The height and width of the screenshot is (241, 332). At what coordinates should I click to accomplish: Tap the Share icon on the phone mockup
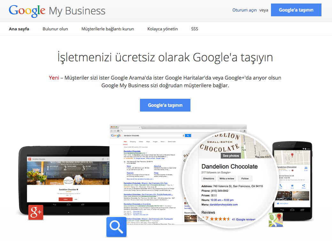[304, 186]
